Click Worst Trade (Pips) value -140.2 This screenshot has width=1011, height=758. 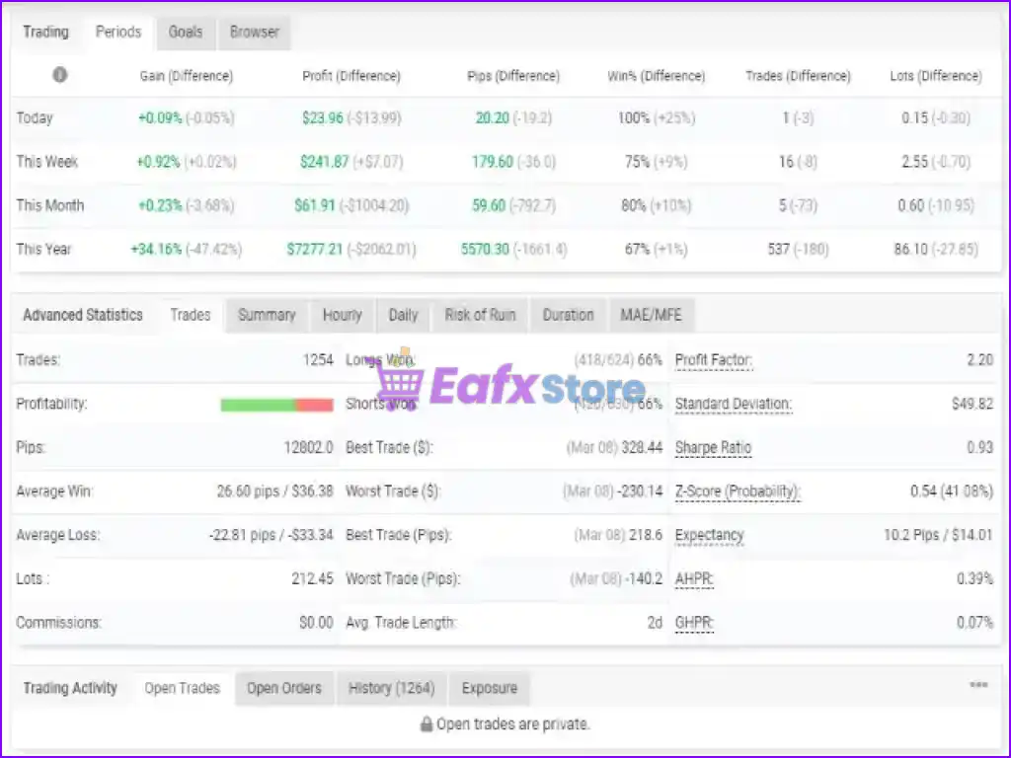[644, 578]
